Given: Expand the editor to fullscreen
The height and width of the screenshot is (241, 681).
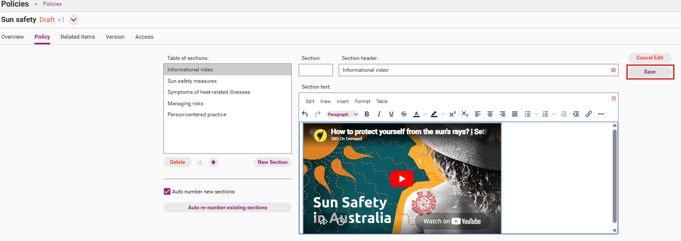Looking at the screenshot, I should (614, 99).
